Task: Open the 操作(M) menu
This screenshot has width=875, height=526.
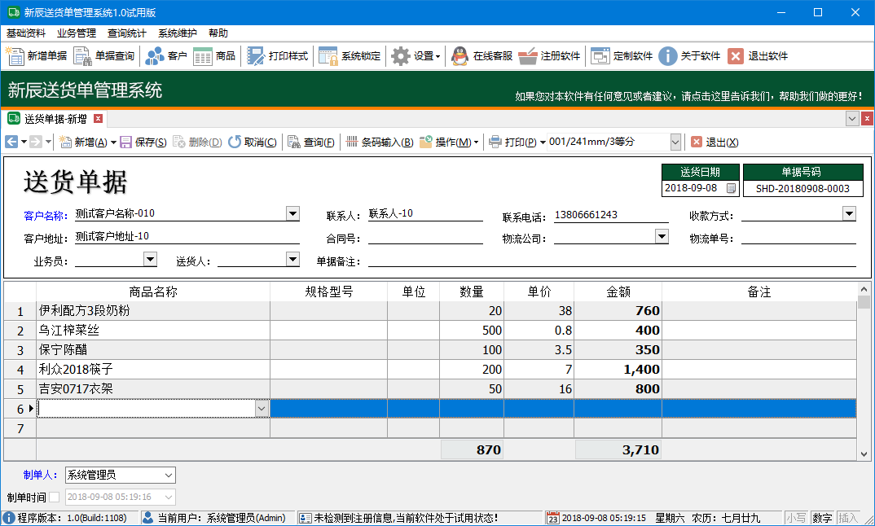Action: tap(449, 142)
